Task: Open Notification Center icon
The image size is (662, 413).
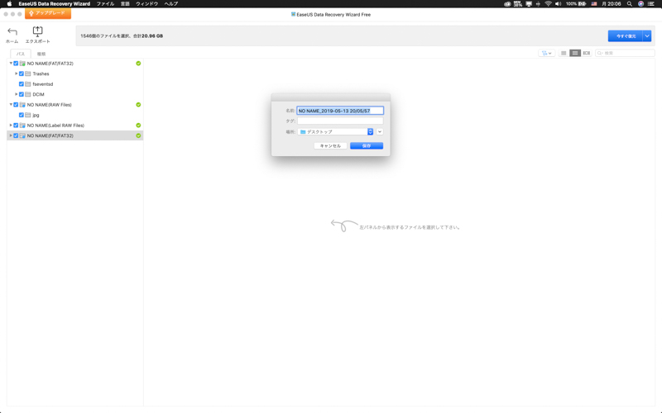Action: (x=651, y=4)
